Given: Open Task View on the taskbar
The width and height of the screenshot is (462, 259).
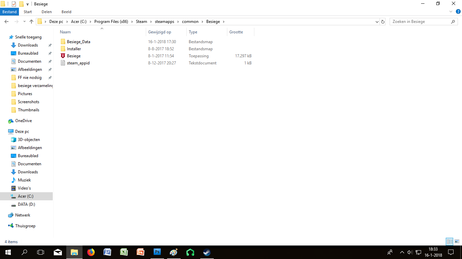Looking at the screenshot, I should click(x=41, y=252).
